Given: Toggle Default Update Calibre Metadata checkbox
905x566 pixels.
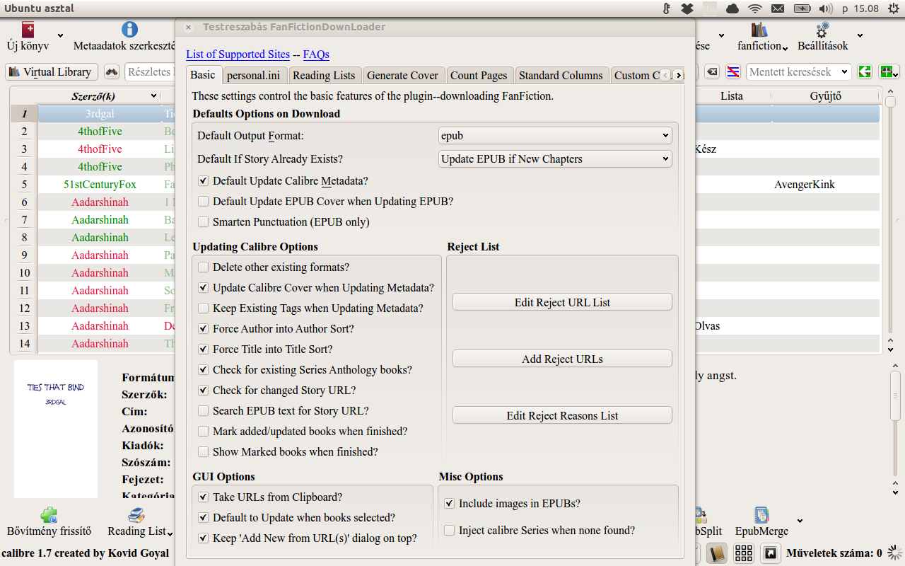Looking at the screenshot, I should point(204,181).
